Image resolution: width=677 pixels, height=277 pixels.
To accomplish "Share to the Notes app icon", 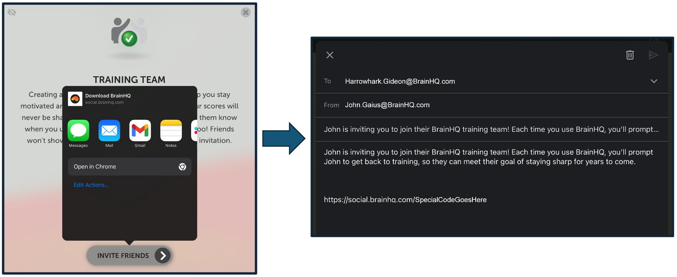I will click(171, 130).
